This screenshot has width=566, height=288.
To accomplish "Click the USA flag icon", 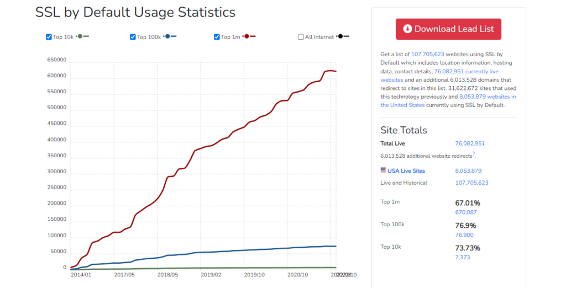I will pyautogui.click(x=383, y=170).
